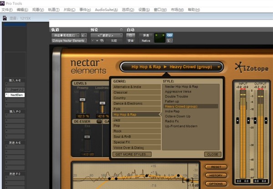Open the iZotope Nectar Elements plugin selector
Viewport: 273px width, 189px height.
(x=69, y=41)
